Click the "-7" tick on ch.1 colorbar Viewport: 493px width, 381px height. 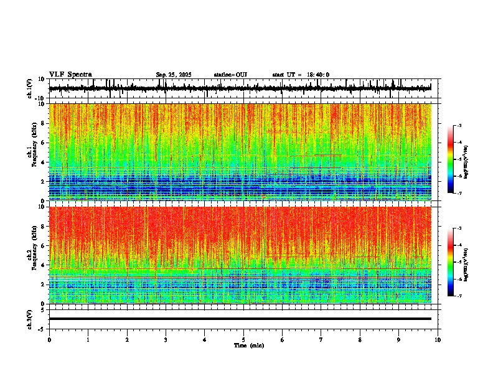click(459, 193)
